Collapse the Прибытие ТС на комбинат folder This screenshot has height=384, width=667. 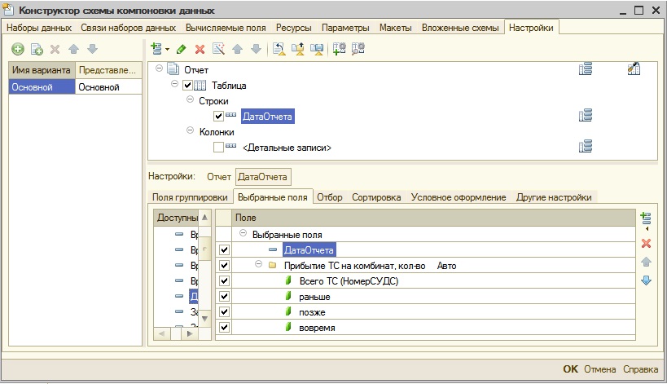[258, 265]
